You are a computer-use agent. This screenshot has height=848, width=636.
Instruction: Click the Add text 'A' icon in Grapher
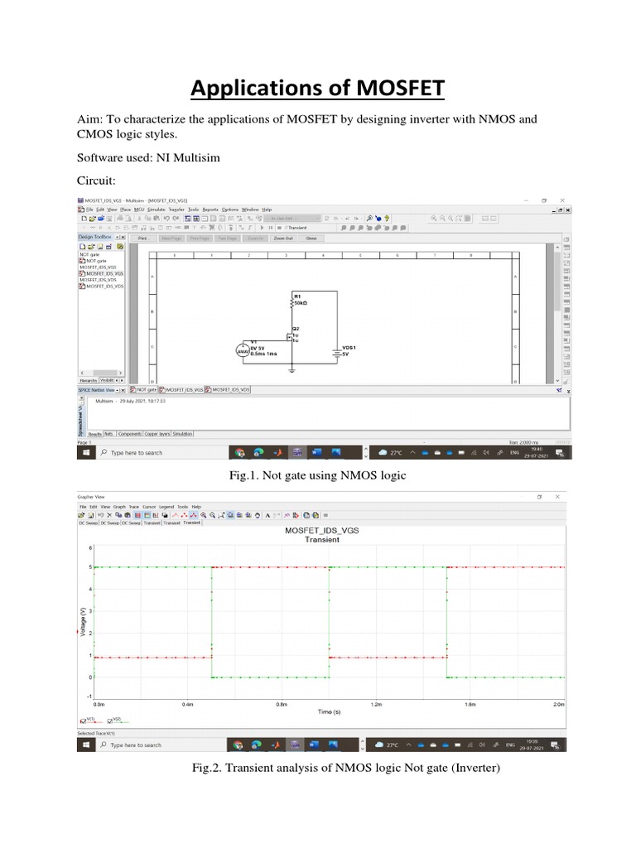point(267,515)
